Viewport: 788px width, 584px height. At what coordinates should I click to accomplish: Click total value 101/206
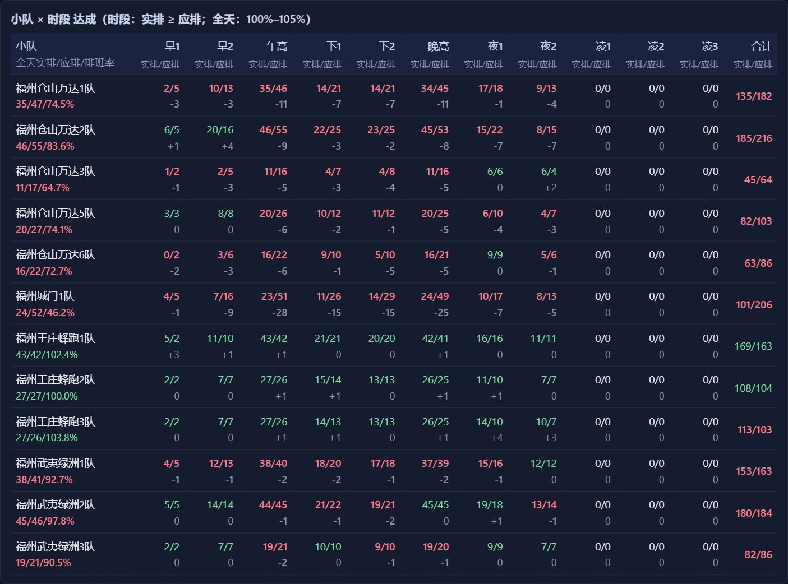[x=754, y=305]
